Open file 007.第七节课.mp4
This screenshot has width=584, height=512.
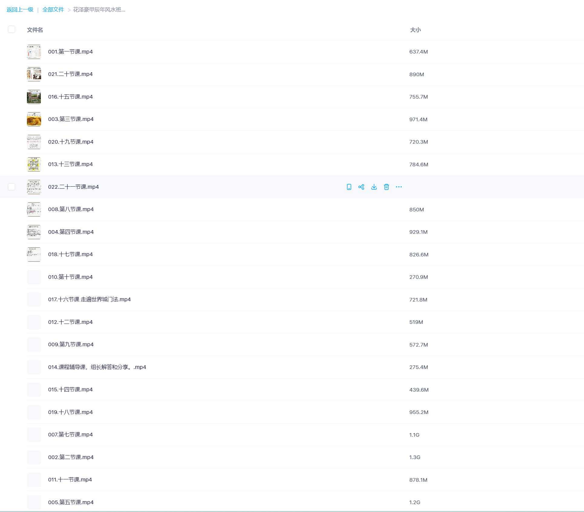(x=70, y=435)
